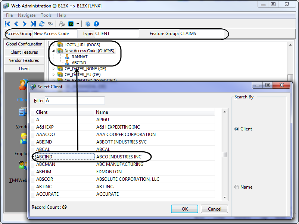Sort by the Client column header
Viewport: 299px width, 224px height.
coord(65,112)
